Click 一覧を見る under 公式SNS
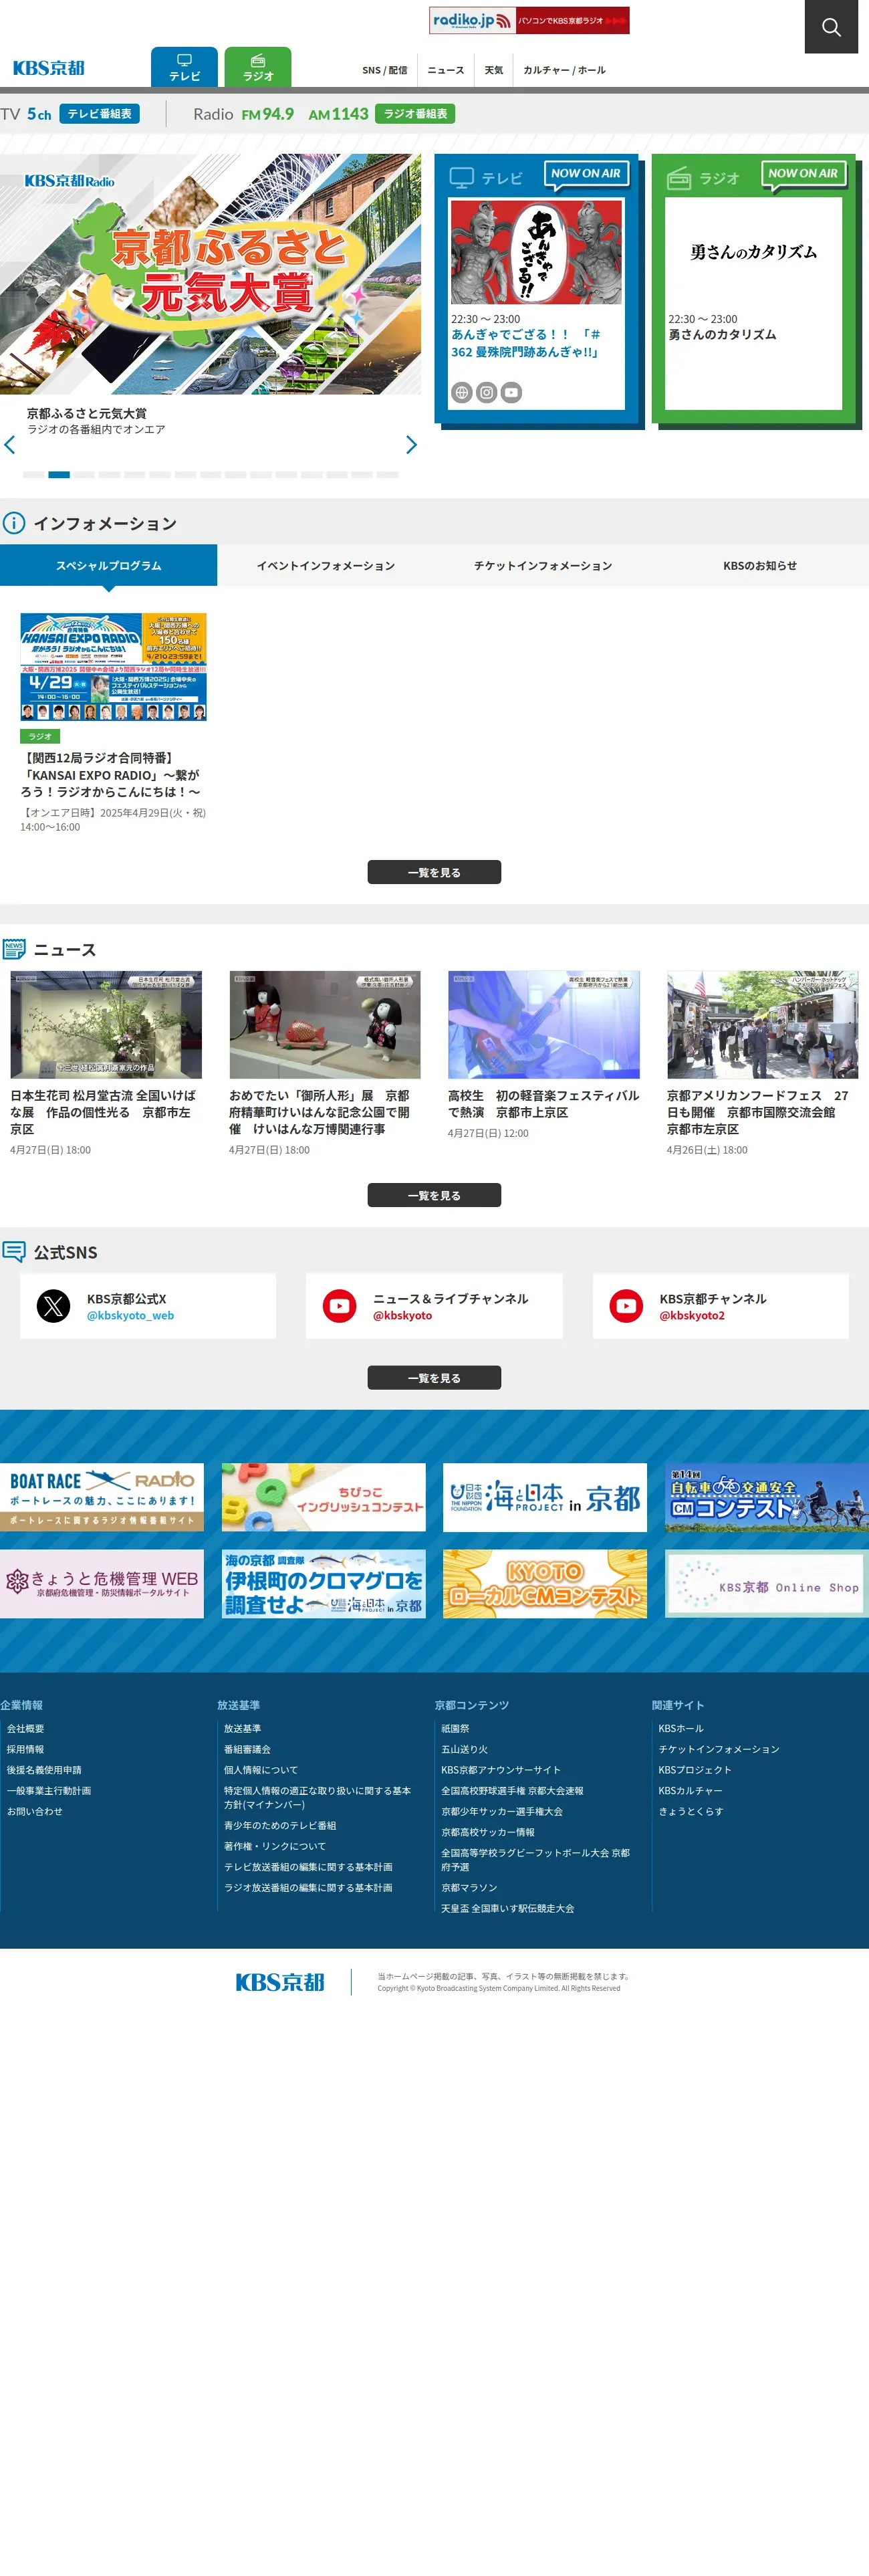 (434, 1377)
